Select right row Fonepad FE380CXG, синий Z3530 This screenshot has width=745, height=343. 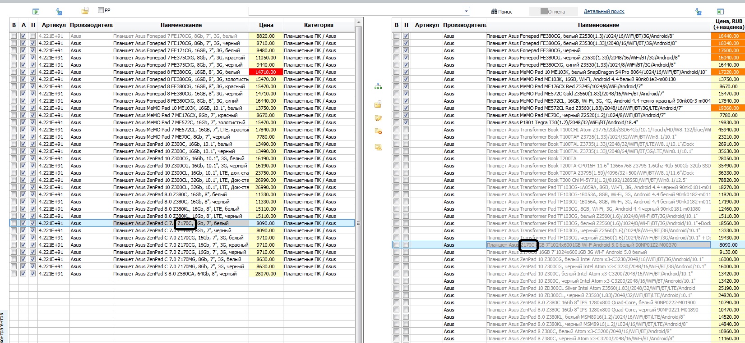pyautogui.click(x=598, y=65)
